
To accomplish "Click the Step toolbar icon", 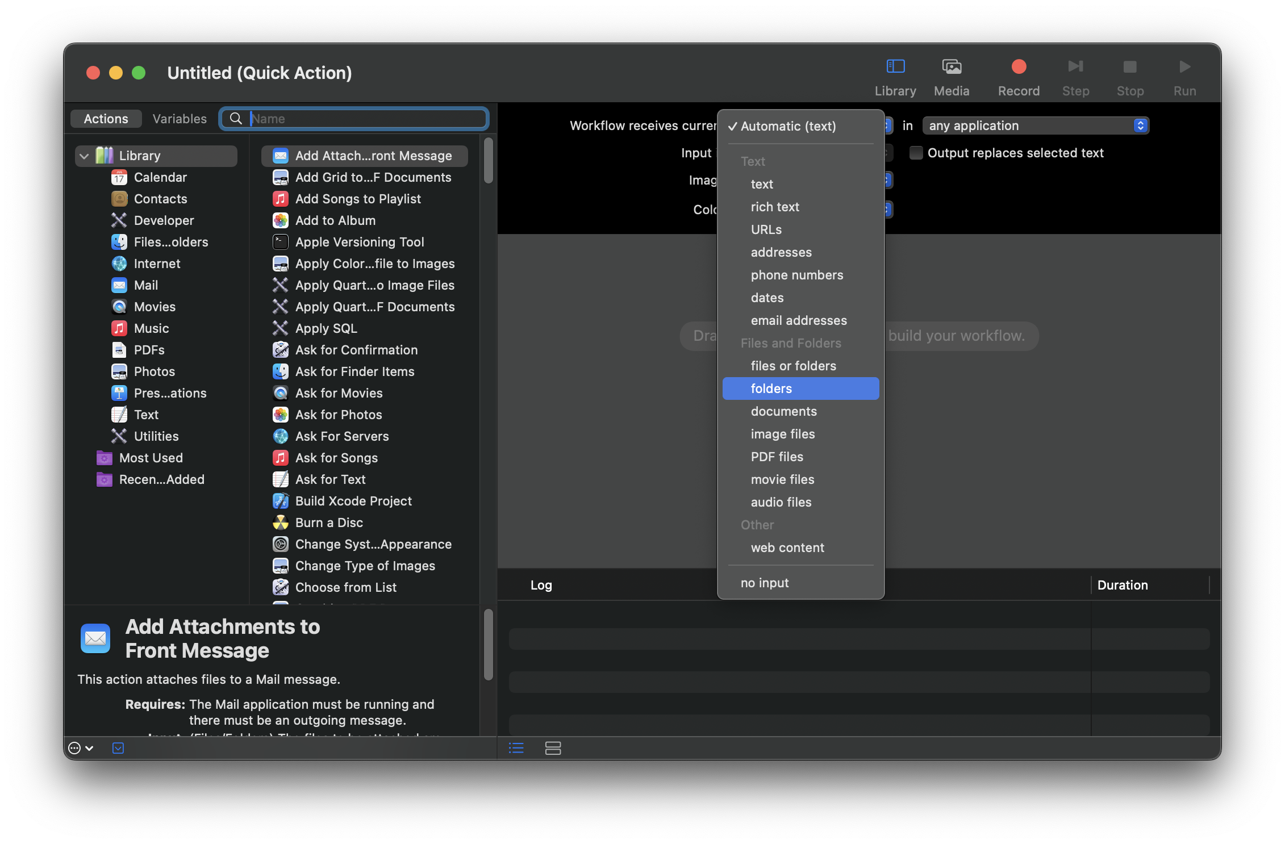I will (1075, 67).
